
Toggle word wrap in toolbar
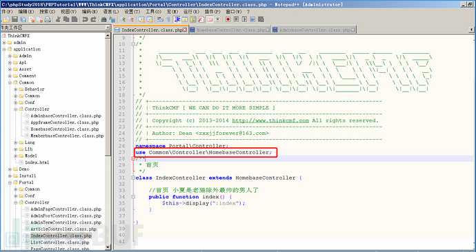pyautogui.click(x=160, y=19)
